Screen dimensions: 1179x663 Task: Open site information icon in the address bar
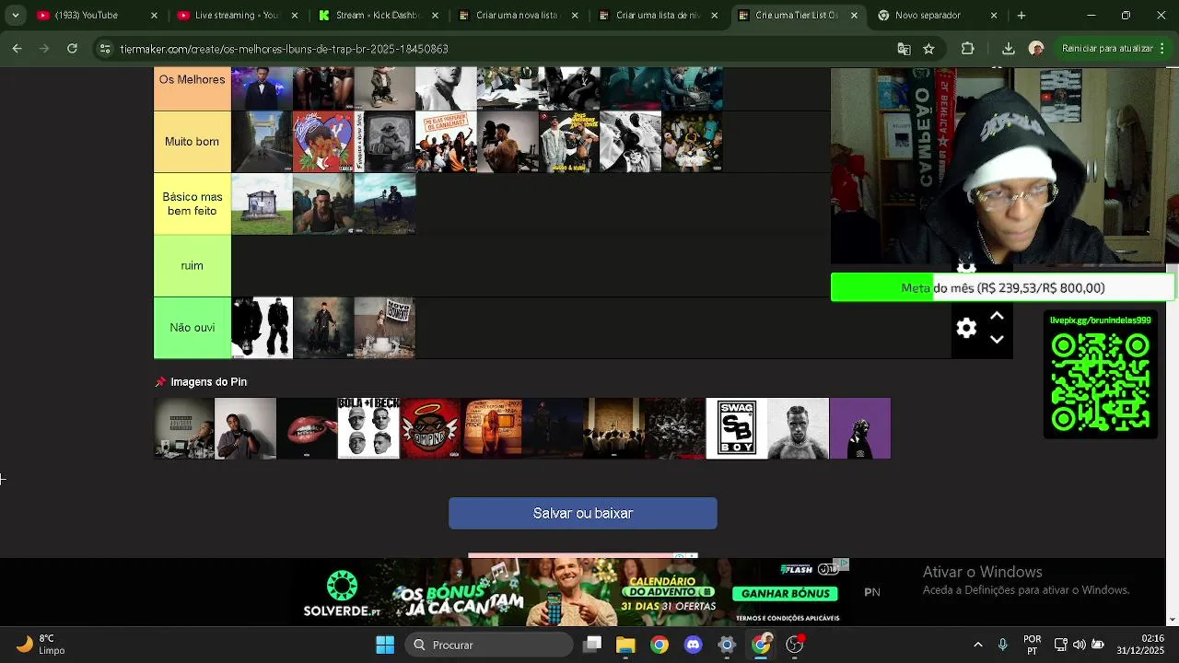(105, 49)
